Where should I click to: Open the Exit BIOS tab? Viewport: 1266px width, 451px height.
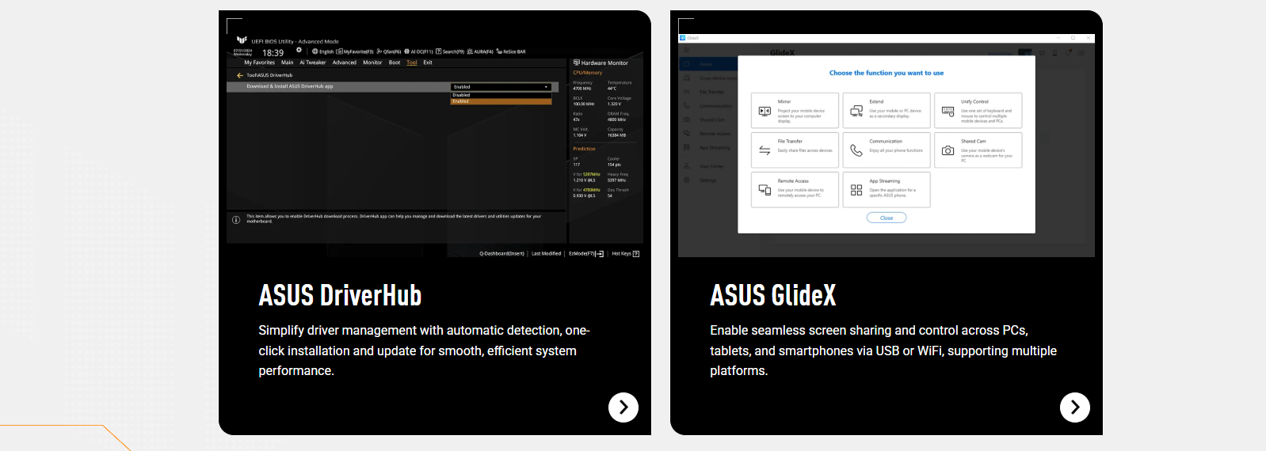click(x=428, y=63)
